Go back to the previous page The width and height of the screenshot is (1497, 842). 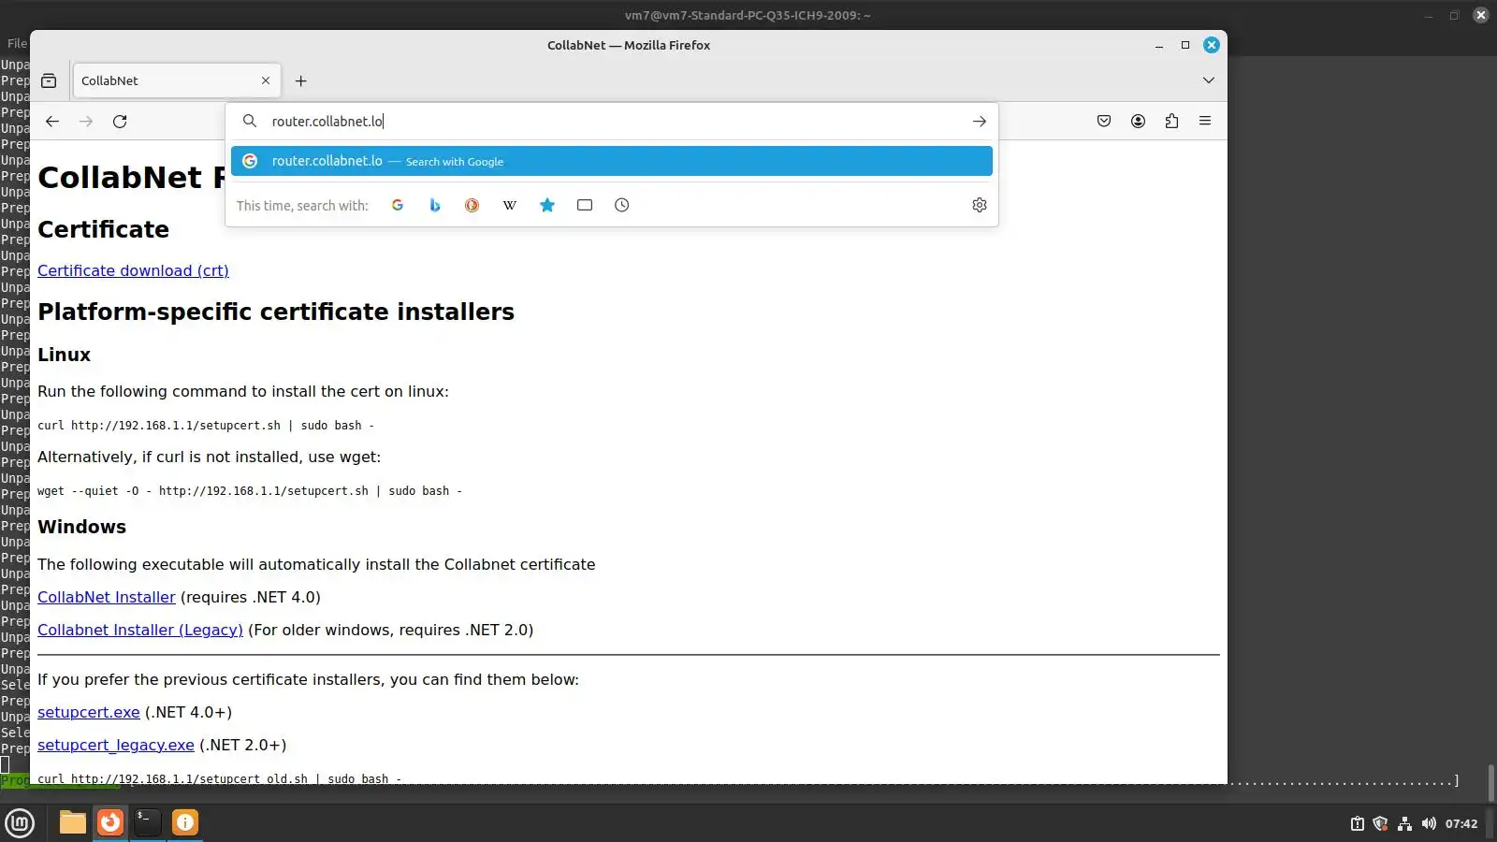tap(52, 122)
